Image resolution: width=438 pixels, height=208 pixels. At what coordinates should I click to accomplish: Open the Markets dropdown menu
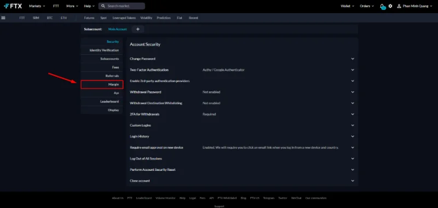(37, 6)
